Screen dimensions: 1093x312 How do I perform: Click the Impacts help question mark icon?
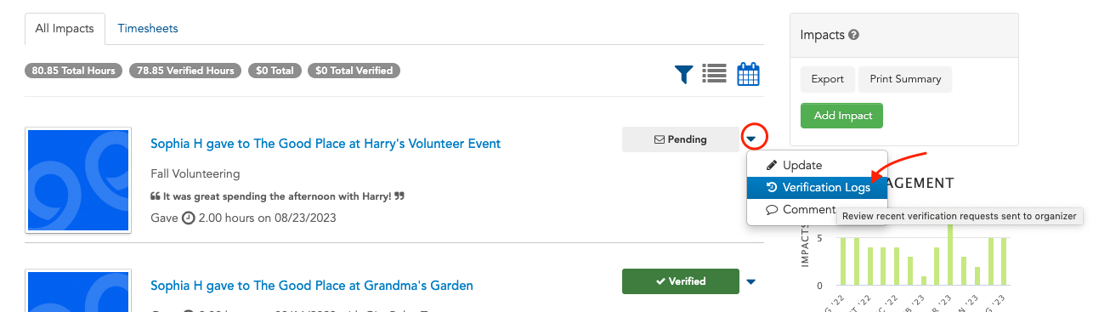tap(853, 36)
